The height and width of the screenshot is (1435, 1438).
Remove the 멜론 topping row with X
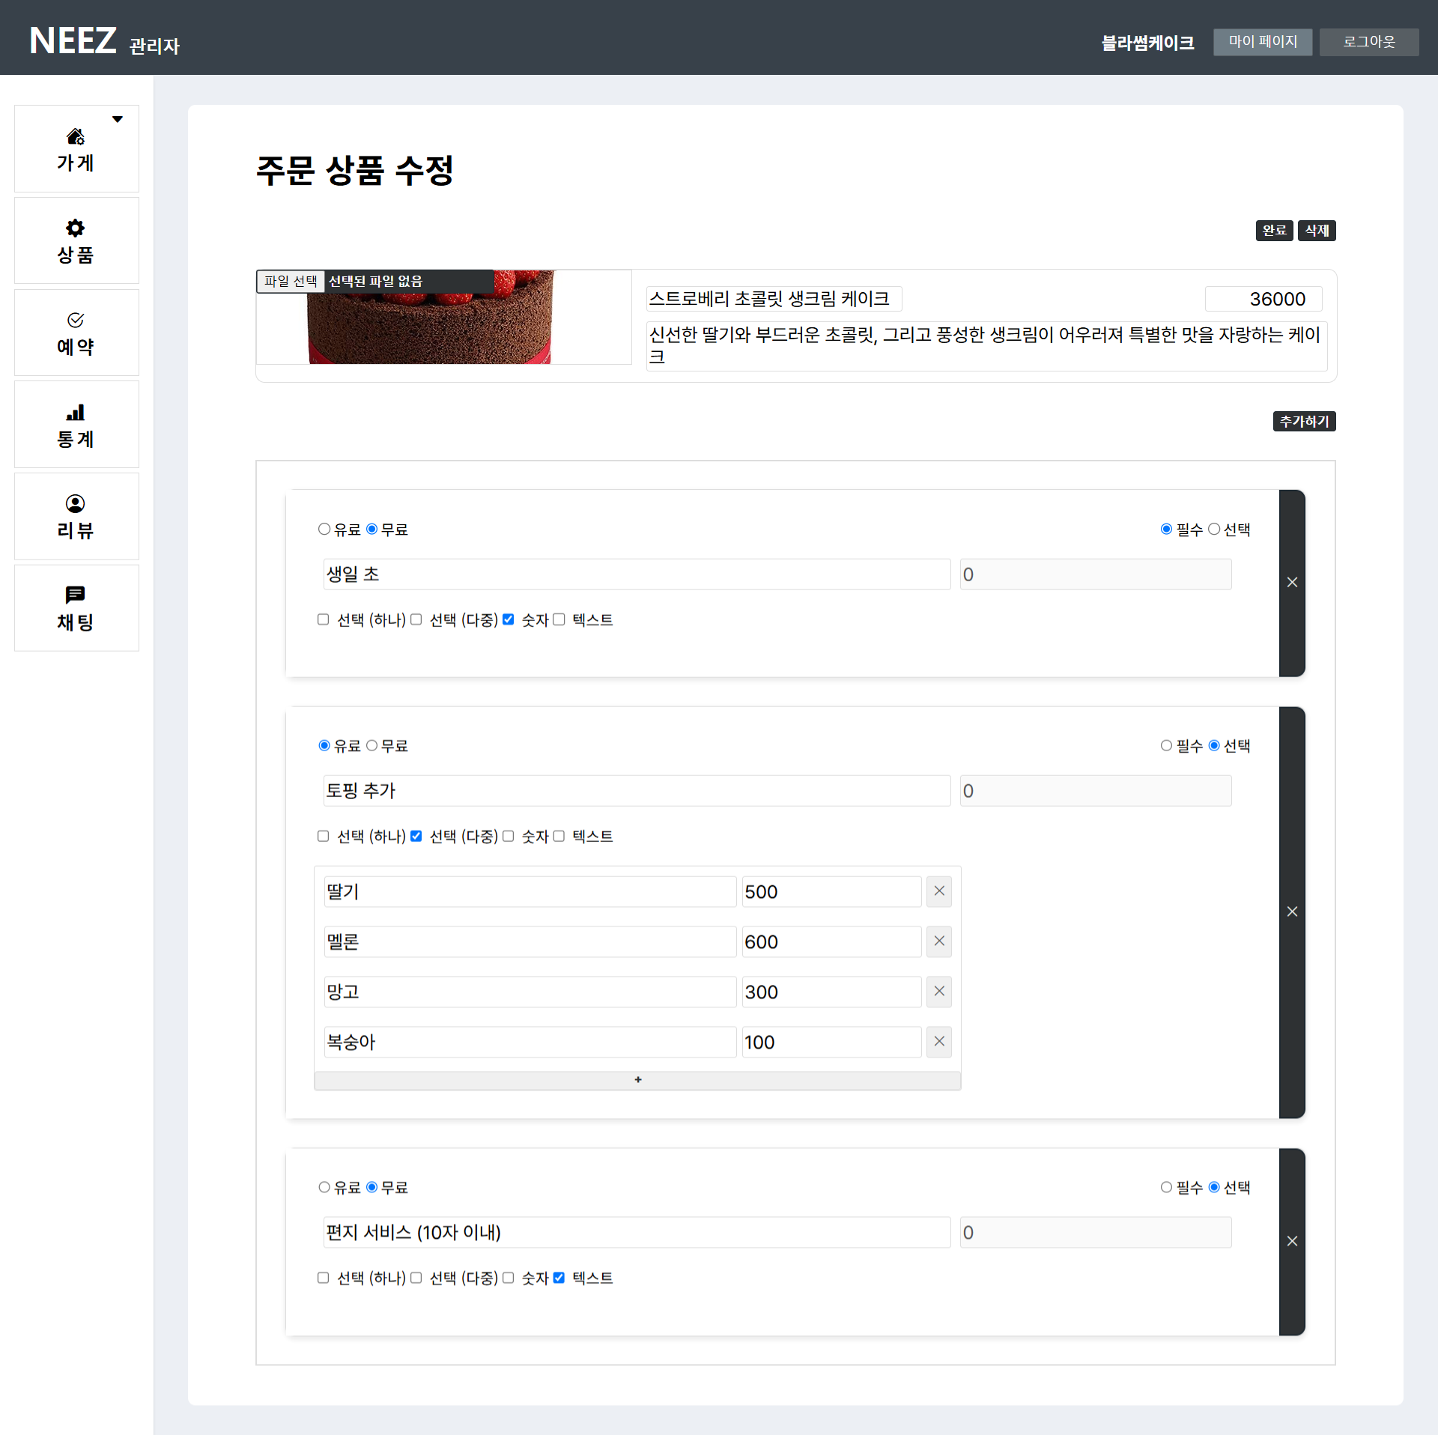pyautogui.click(x=939, y=941)
